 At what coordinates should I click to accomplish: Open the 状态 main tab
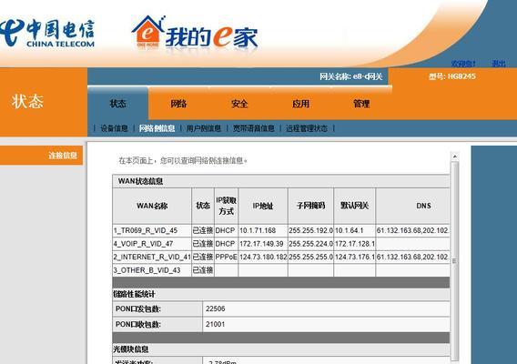[117, 104]
